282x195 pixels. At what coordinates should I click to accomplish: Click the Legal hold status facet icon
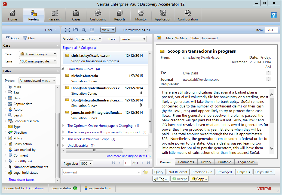pos(10,173)
